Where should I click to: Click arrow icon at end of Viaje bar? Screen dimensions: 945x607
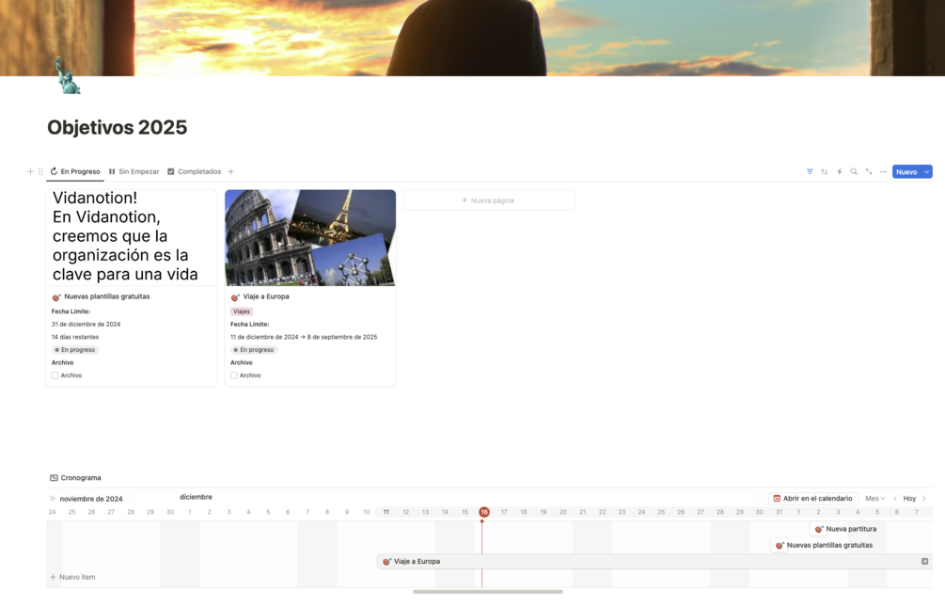924,561
